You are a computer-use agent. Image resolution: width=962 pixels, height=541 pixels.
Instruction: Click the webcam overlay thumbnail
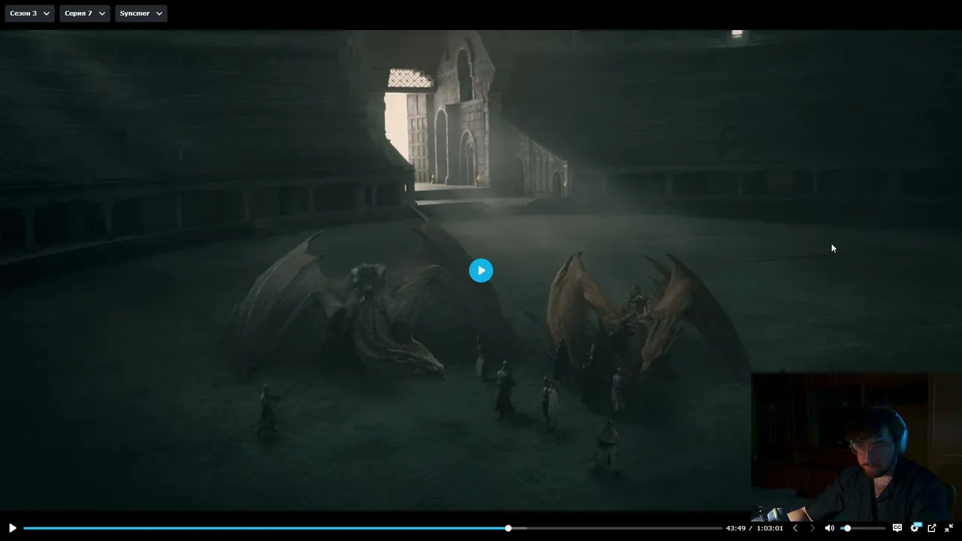point(855,446)
